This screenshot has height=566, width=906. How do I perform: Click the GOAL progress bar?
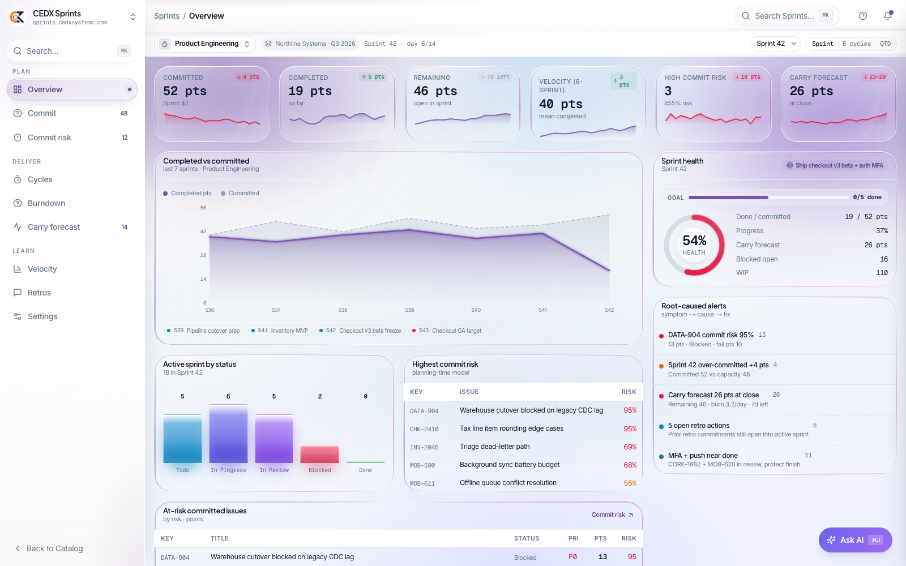click(768, 198)
